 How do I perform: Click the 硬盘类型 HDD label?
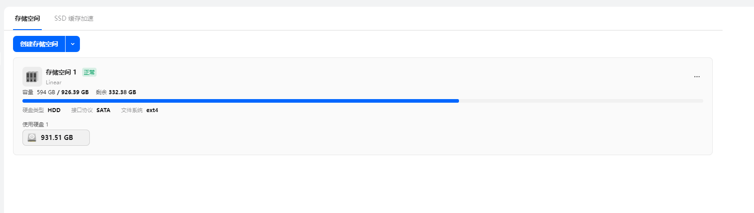(41, 110)
